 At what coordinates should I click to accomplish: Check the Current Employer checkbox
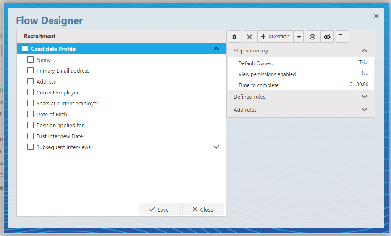30,92
